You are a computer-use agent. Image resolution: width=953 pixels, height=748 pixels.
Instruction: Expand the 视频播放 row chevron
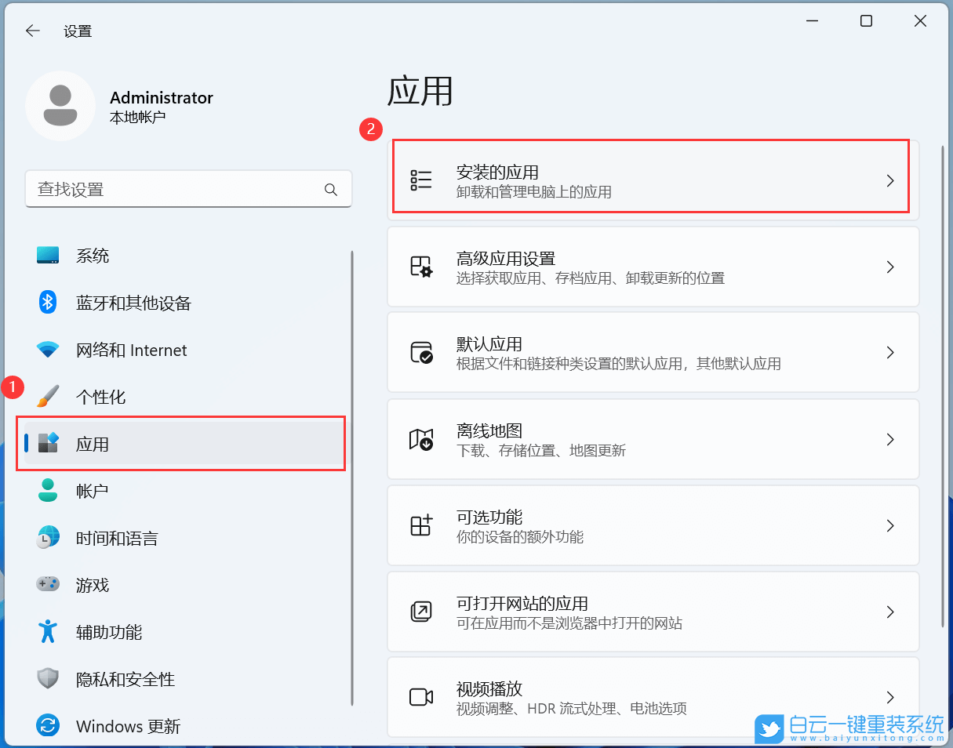[x=890, y=697]
